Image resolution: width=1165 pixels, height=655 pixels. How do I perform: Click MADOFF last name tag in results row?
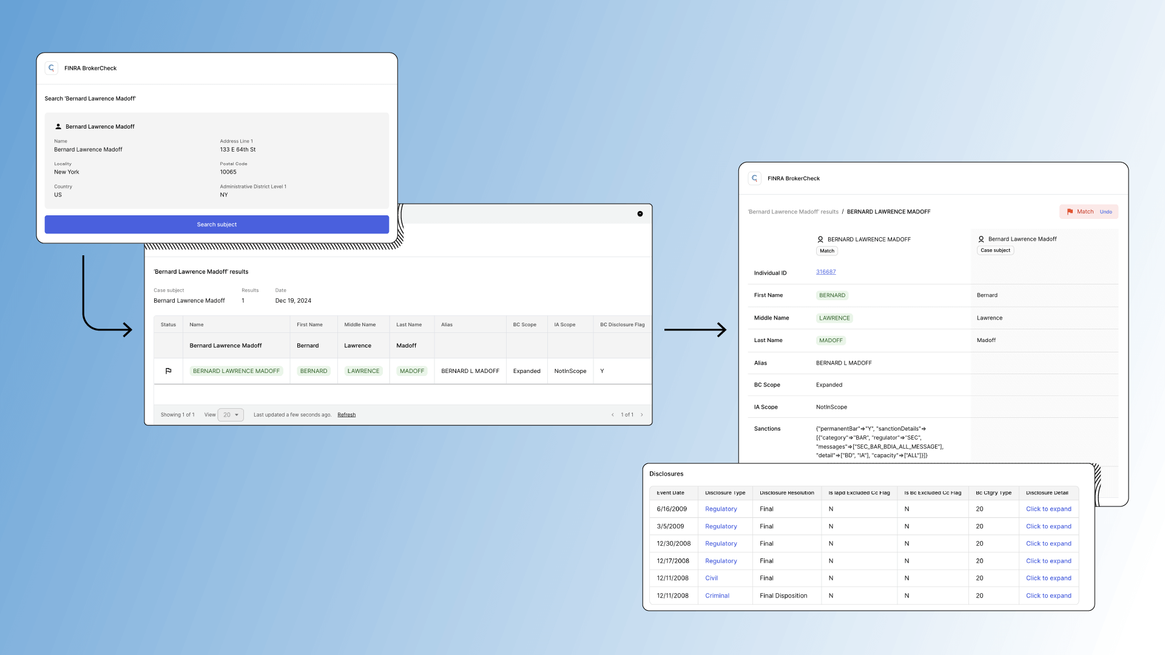coord(412,371)
